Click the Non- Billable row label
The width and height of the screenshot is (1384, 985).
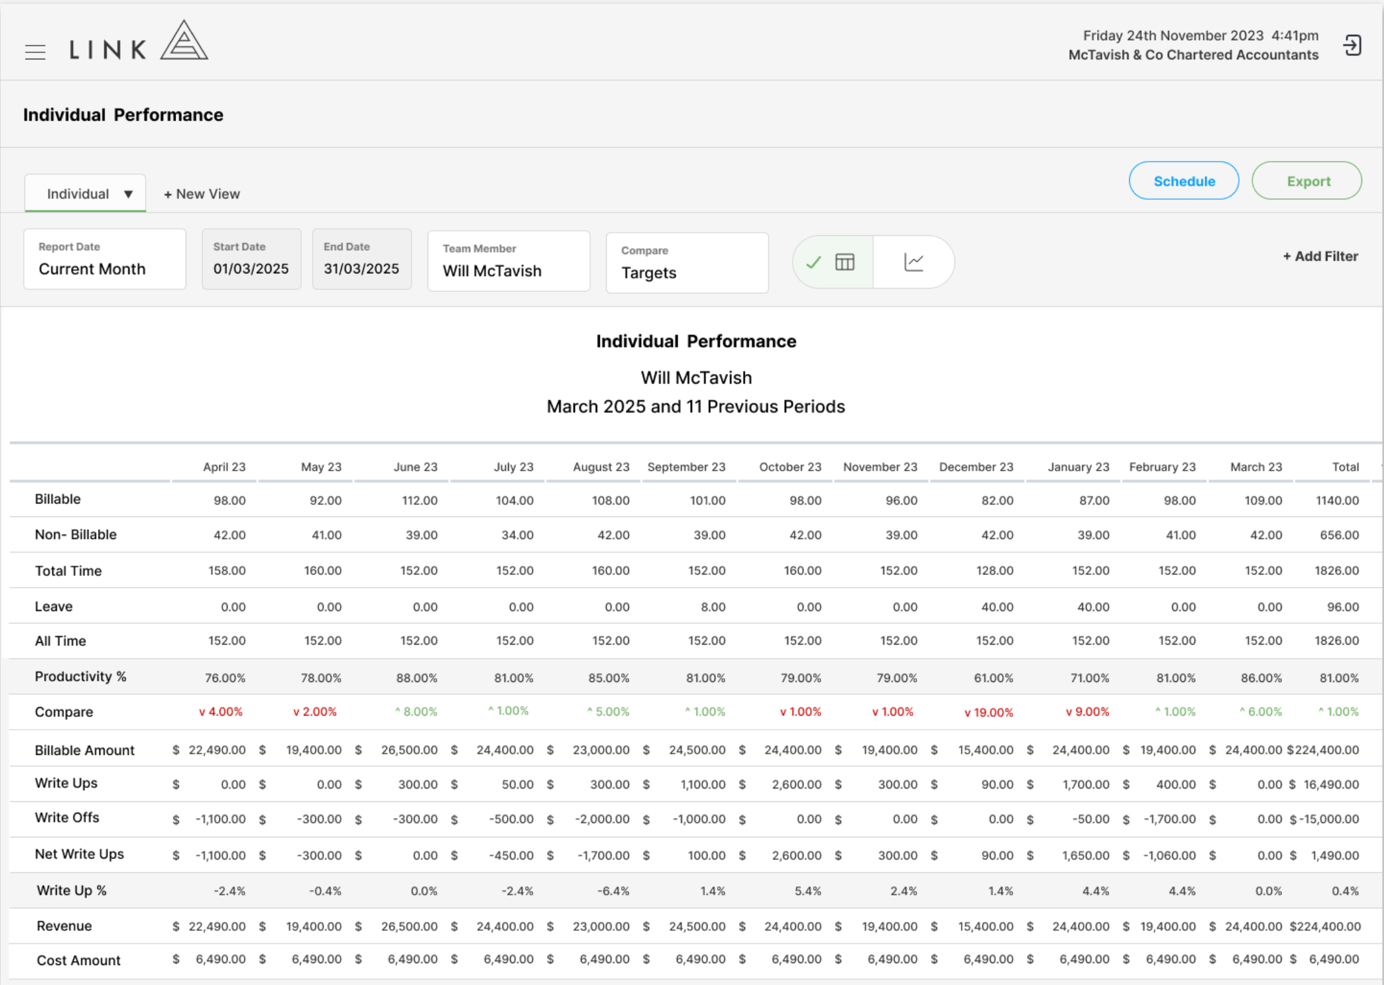coord(75,534)
